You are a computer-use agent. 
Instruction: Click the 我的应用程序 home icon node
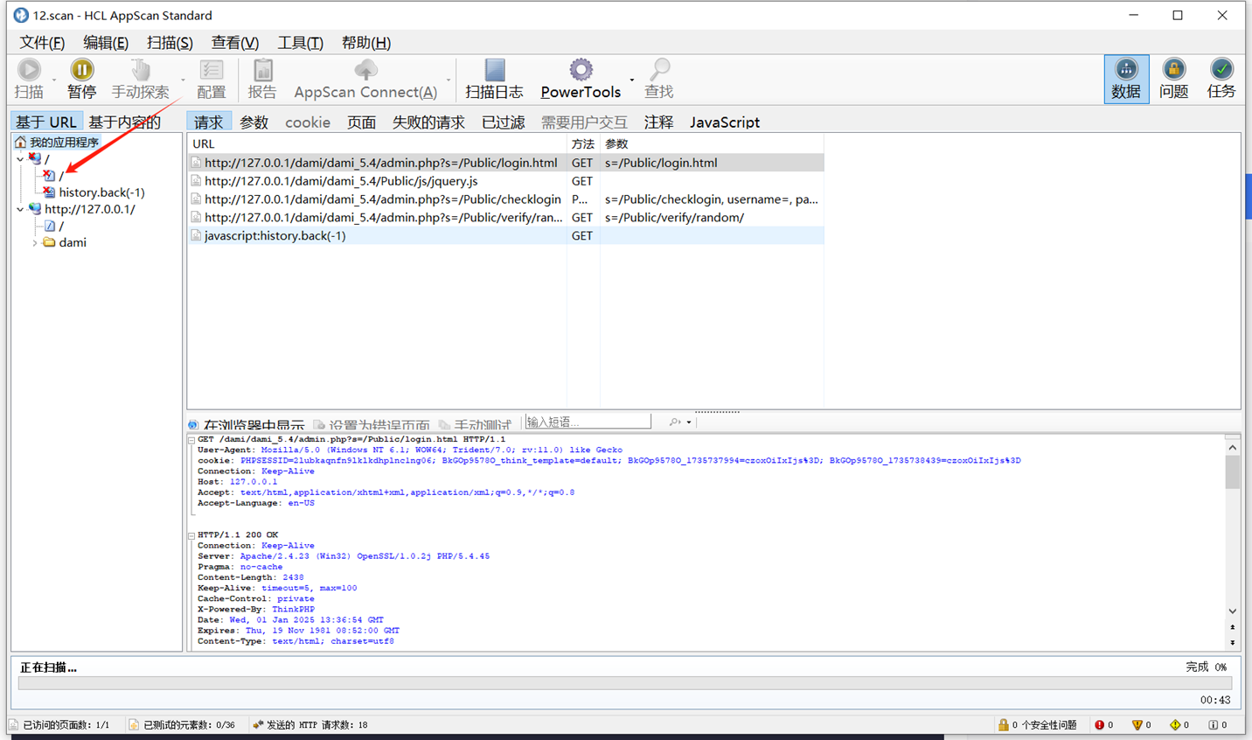20,142
